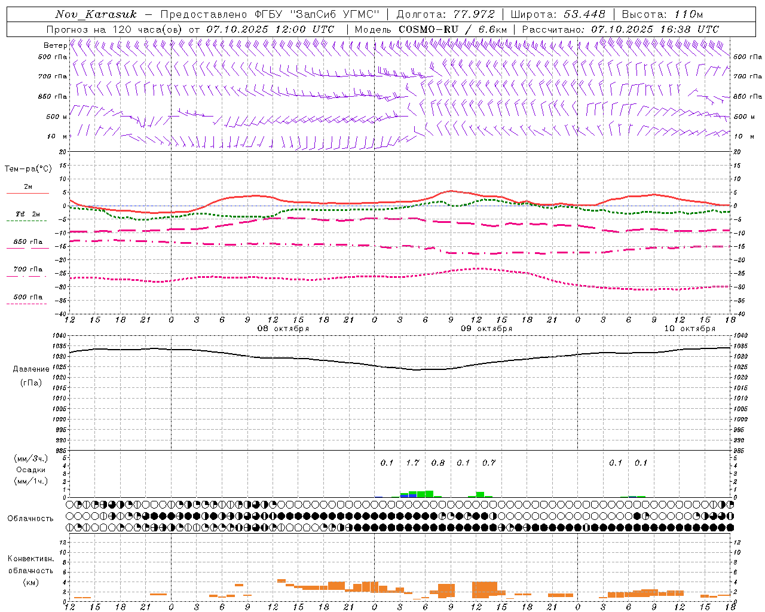Select the 'Модель COSMO-RU / 6.6км' label
The height and width of the screenshot is (612, 765).
430,29
